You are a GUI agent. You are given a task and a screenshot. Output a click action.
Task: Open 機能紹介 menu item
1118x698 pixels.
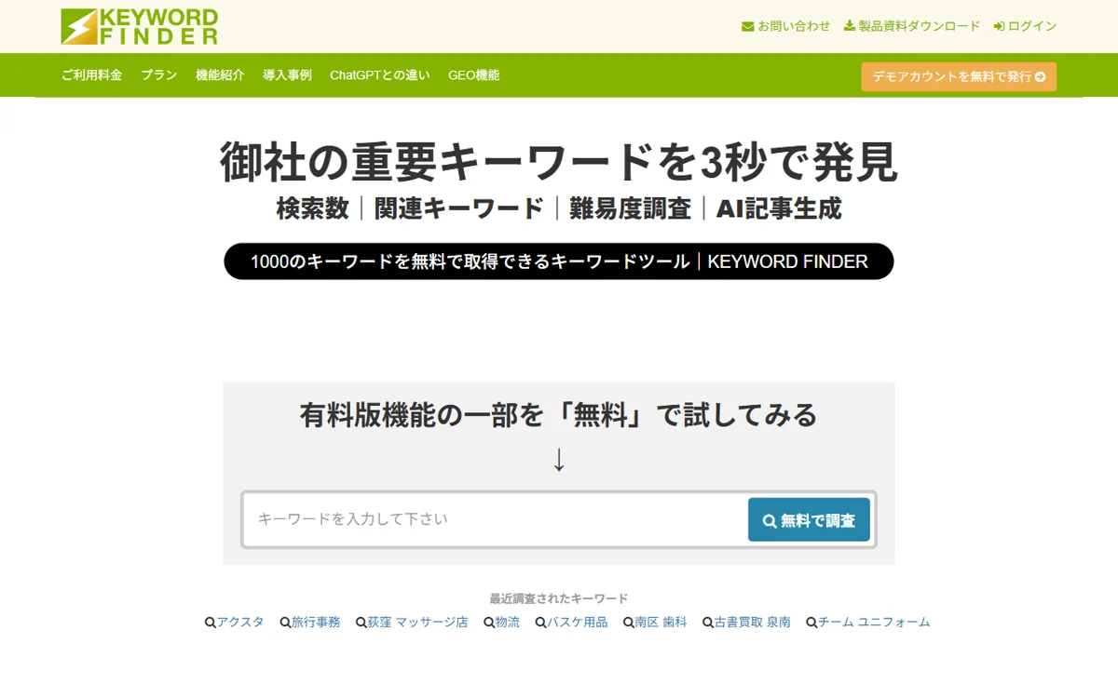(x=220, y=75)
